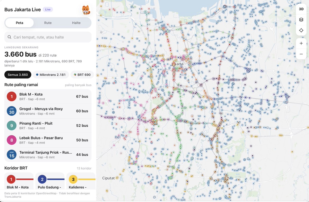Open Koridor 3 Kalideres card

click(x=81, y=181)
